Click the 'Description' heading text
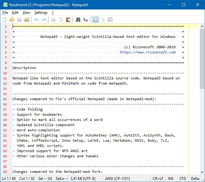205x182 pixels. 24,68
